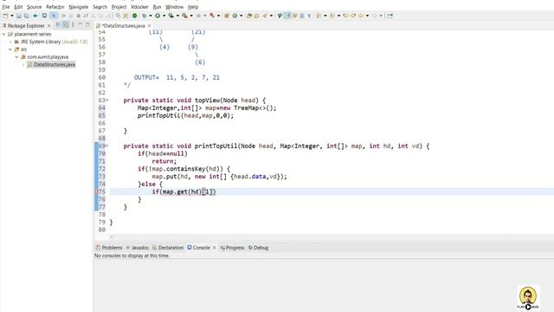Close the Console view tab

pyautogui.click(x=214, y=248)
